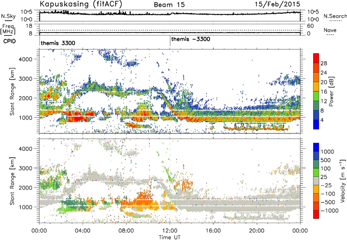Click the time axis label '16:00'

[x=213, y=231]
